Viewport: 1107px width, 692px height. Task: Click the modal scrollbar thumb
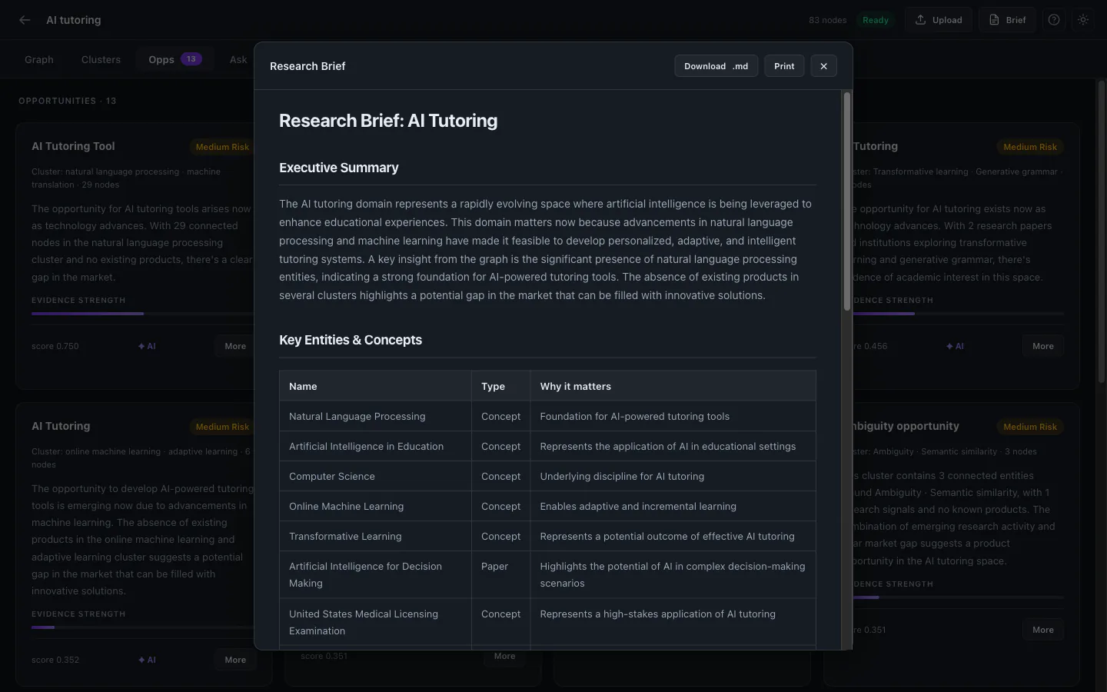847,201
